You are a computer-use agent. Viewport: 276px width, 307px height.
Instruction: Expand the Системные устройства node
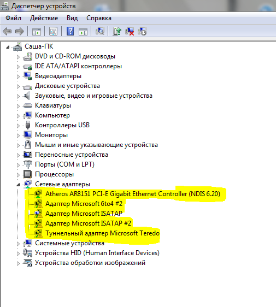18,244
